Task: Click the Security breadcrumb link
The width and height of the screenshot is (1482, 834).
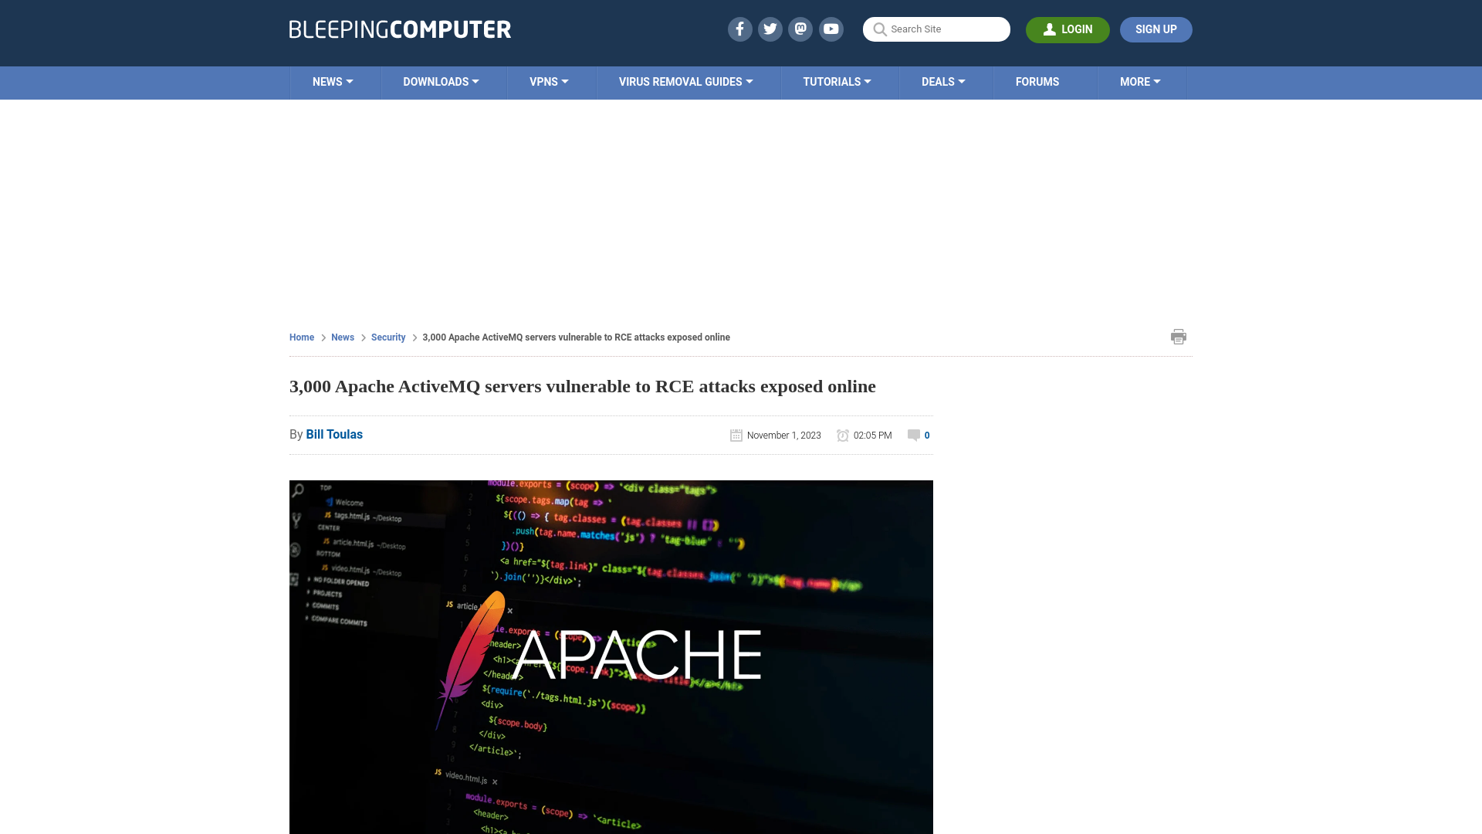Action: (x=387, y=336)
